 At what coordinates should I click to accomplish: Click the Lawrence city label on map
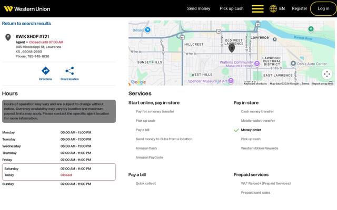pos(260,37)
